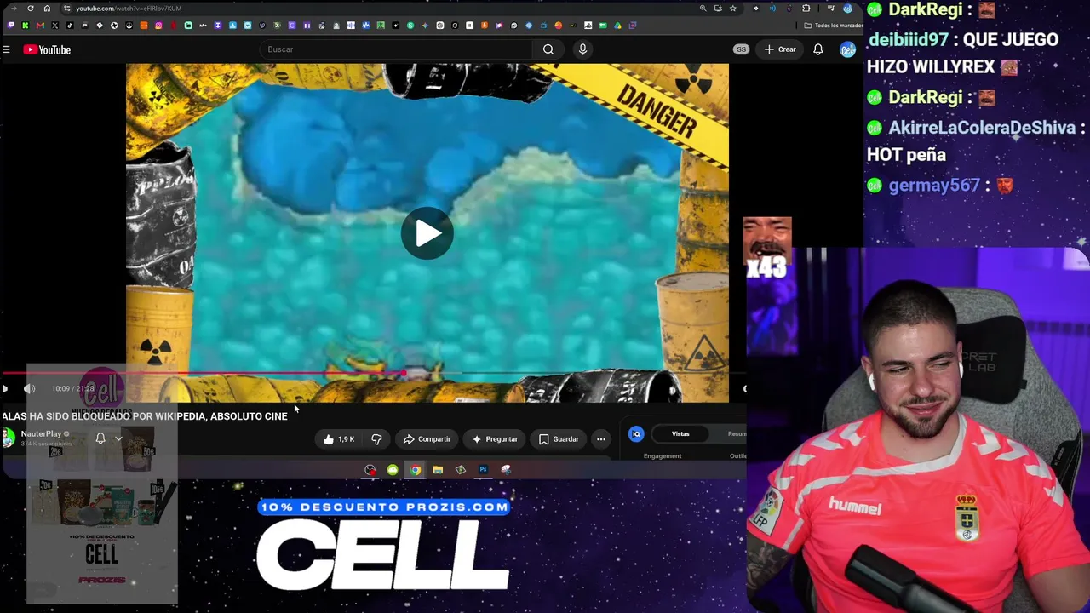Open the X bookmark icon
Image resolution: width=1090 pixels, height=613 pixels.
point(55,26)
